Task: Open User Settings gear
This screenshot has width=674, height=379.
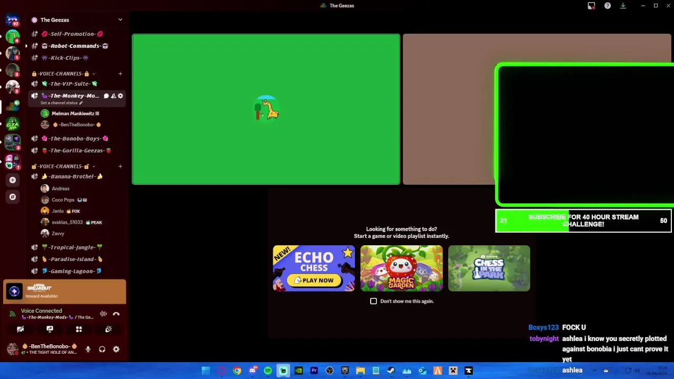Action: (x=116, y=349)
